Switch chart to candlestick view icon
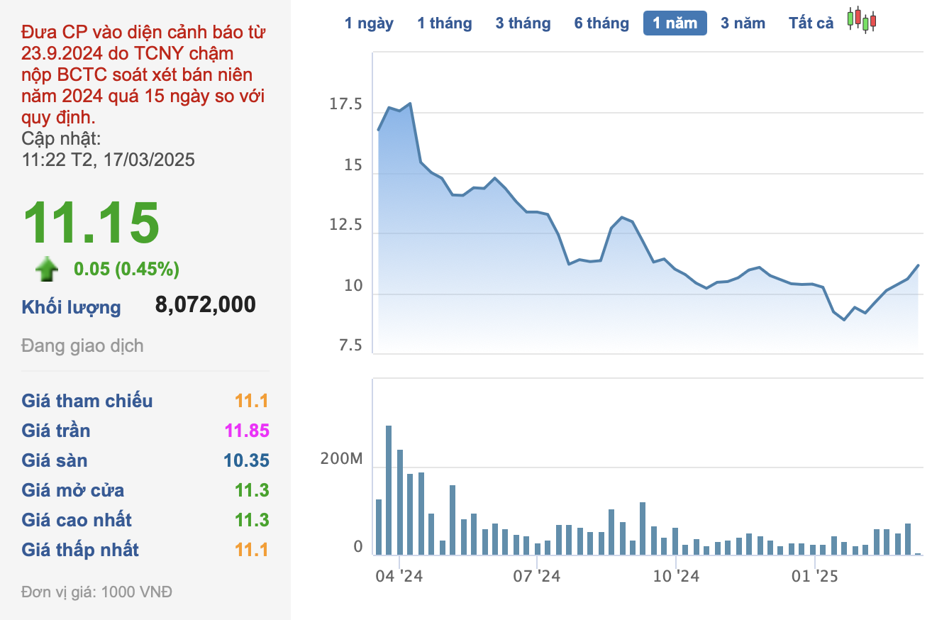This screenshot has width=932, height=620. 862,20
